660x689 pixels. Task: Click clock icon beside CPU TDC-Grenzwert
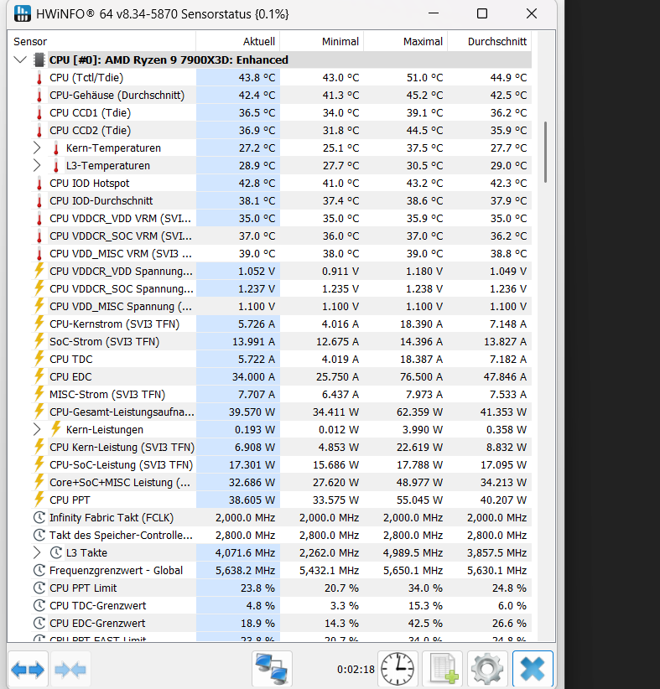[39, 605]
